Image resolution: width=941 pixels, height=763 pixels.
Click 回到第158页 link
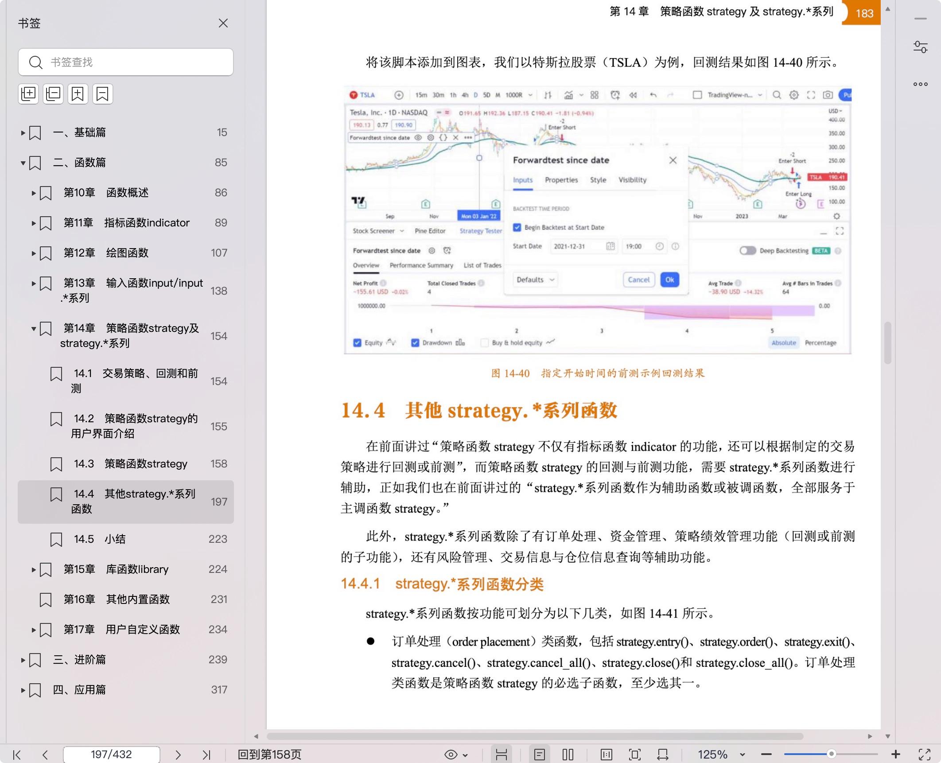pos(269,755)
